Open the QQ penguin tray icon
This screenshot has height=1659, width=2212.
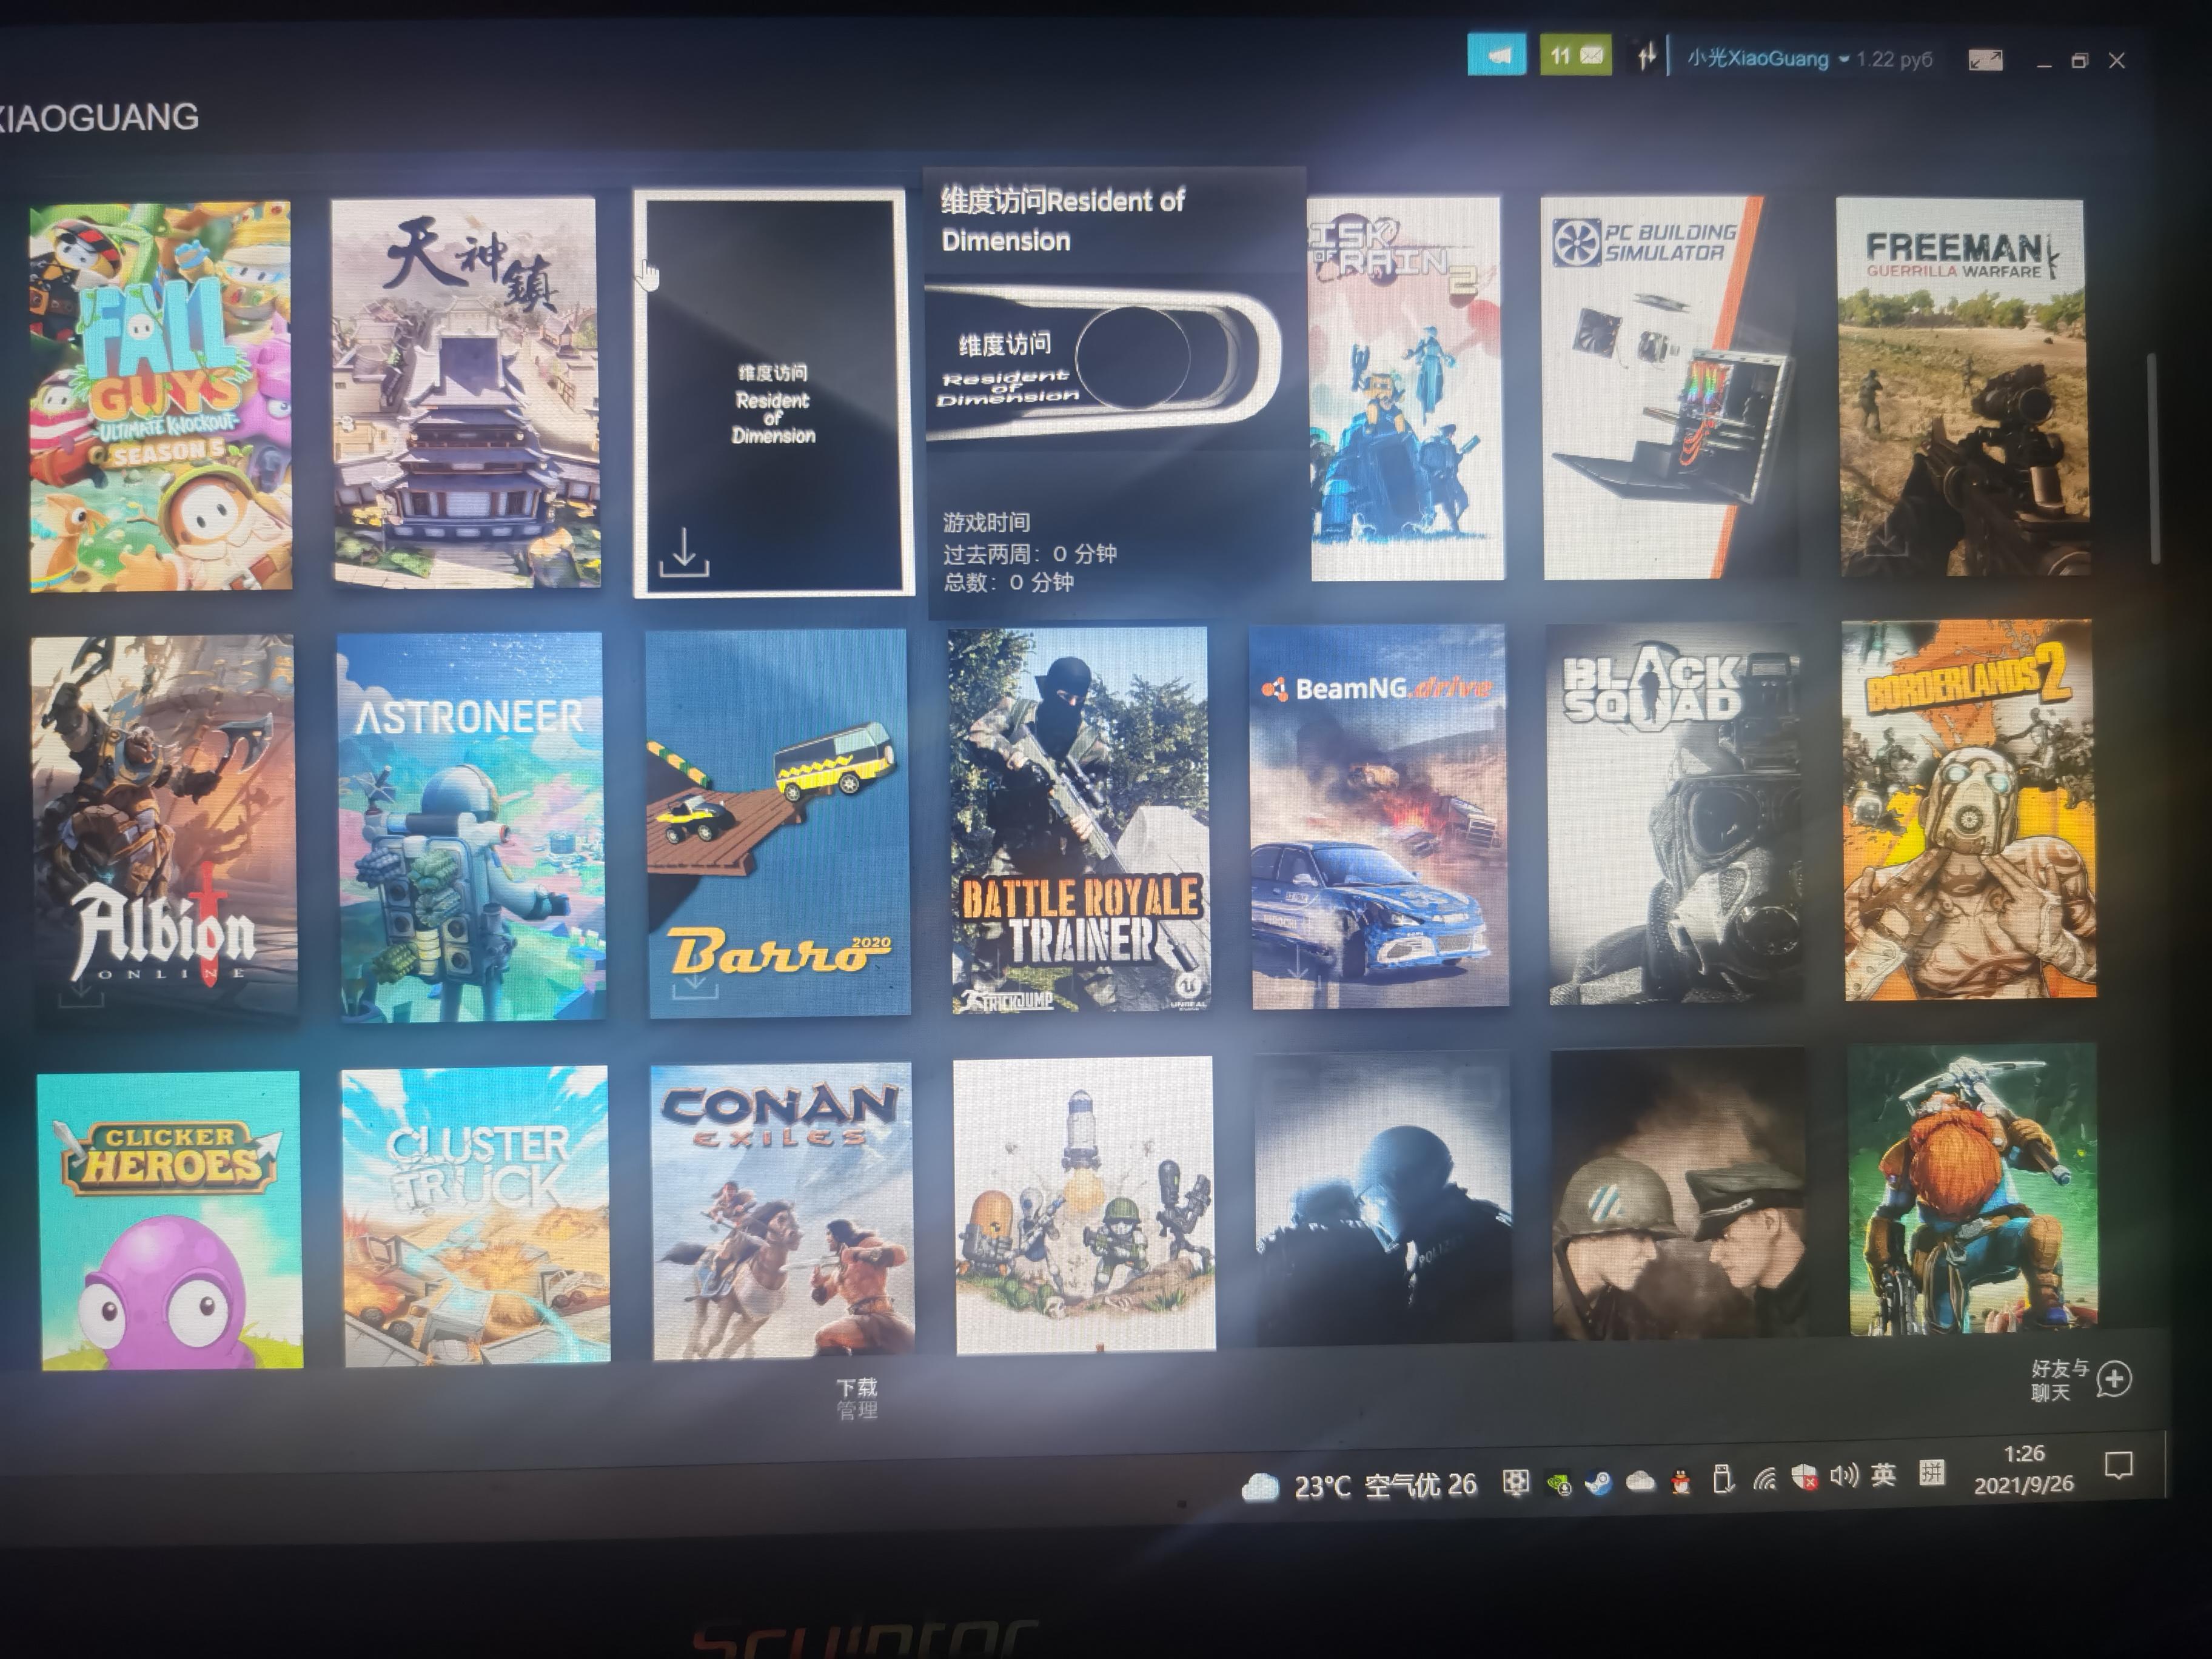pos(1681,1482)
